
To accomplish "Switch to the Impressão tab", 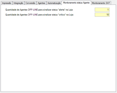I will (x=7, y=3).
